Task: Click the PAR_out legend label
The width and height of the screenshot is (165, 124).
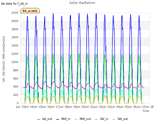Action: tap(85, 119)
